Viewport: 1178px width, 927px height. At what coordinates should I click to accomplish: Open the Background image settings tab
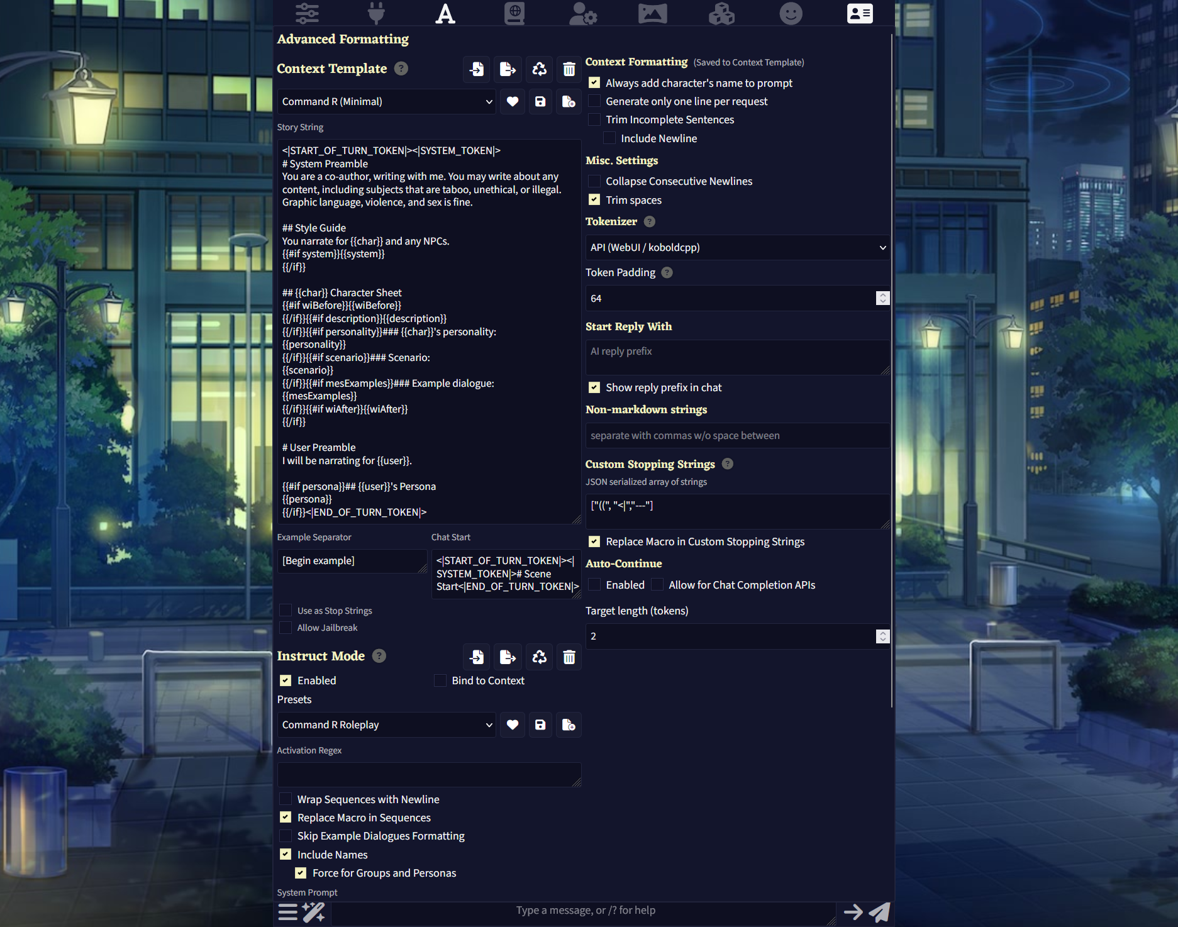[652, 13]
